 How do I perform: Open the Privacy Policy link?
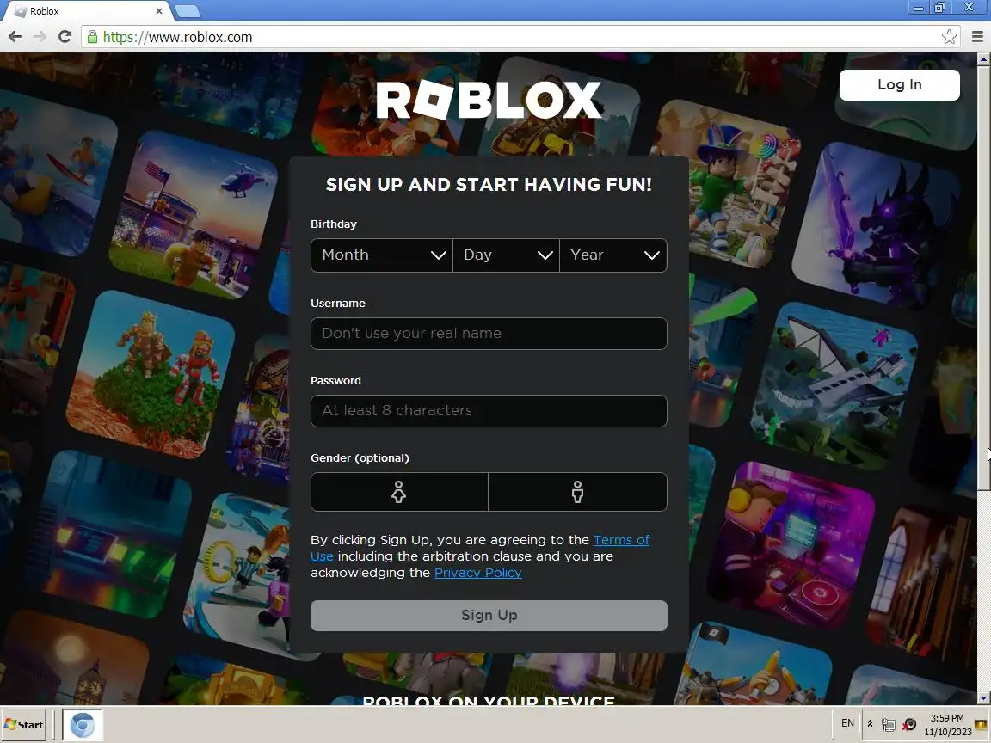(477, 573)
